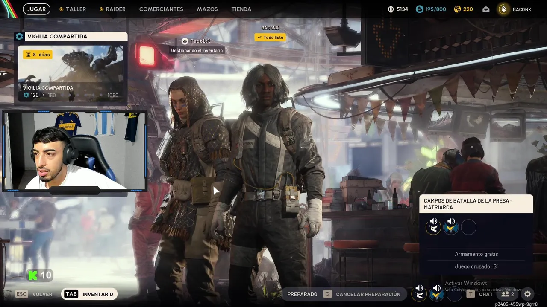Click the 8 días timer badge
Viewport: 547px width, 307px height.
coord(38,55)
